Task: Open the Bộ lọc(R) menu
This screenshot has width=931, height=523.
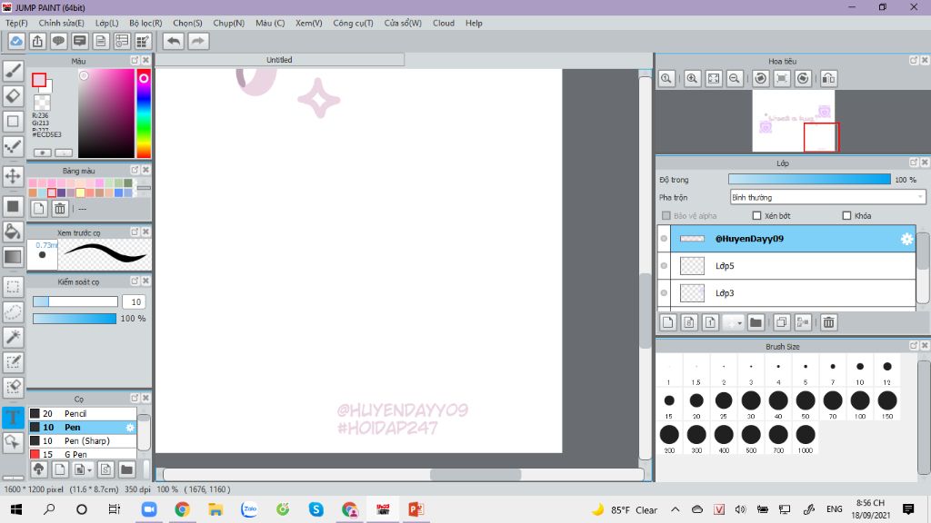Action: pyautogui.click(x=145, y=23)
